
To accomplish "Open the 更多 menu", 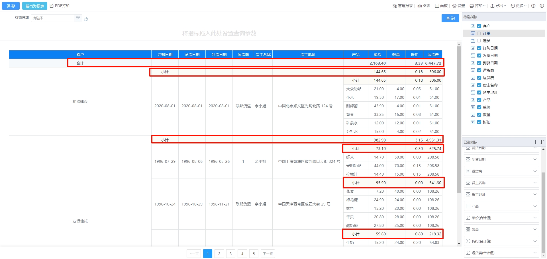I will tap(519, 6).
